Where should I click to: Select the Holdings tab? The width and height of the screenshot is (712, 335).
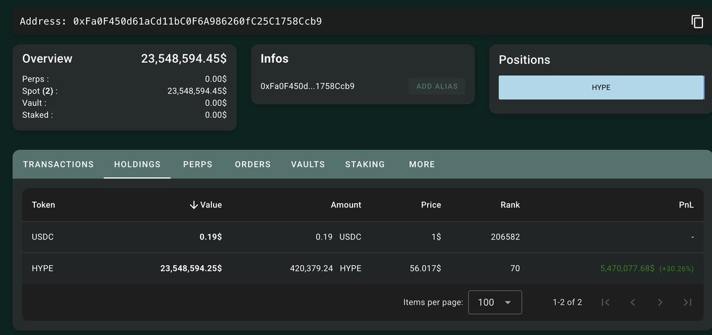pos(137,164)
